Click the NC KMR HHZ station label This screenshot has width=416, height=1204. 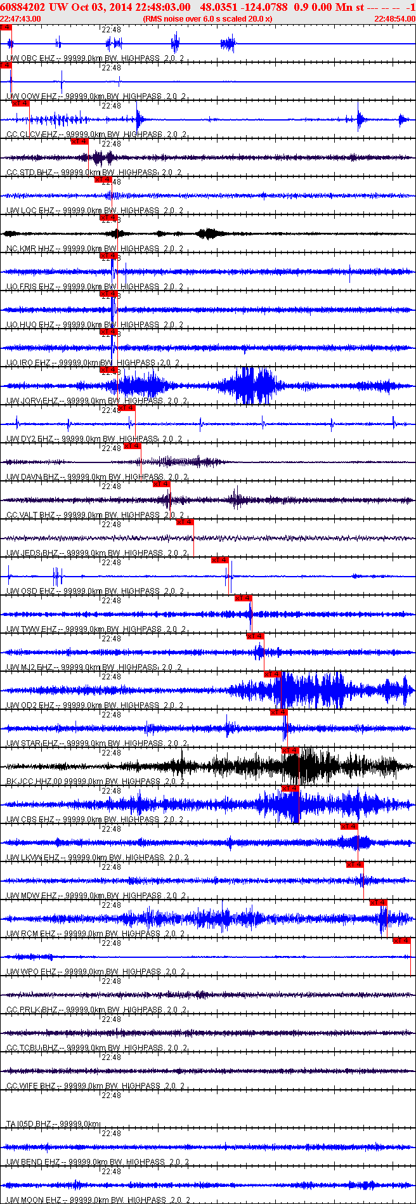[30, 249]
